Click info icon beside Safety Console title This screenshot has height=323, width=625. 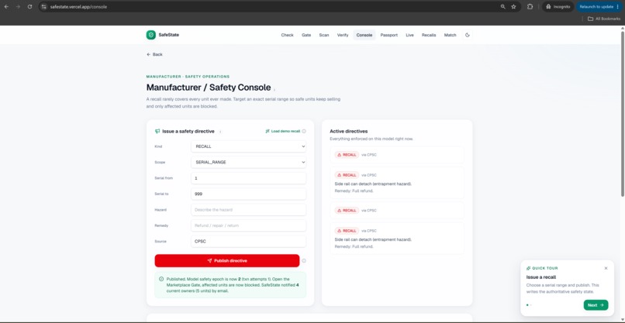pyautogui.click(x=275, y=90)
